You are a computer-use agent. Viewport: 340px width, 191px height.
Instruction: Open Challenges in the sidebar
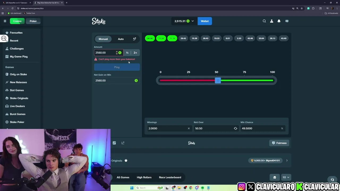[x=21, y=49]
